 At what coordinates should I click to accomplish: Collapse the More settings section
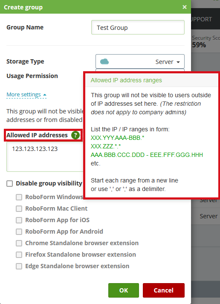(x=26, y=95)
